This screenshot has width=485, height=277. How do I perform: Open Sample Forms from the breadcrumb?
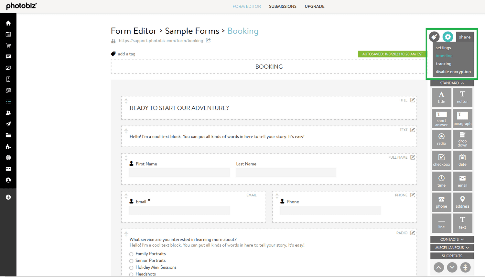(x=192, y=31)
